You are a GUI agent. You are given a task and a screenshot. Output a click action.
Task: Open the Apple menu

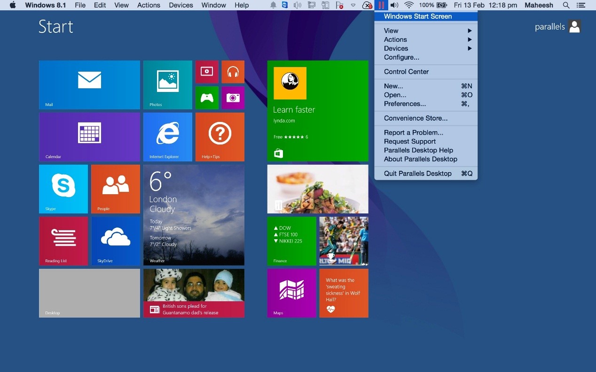13,5
